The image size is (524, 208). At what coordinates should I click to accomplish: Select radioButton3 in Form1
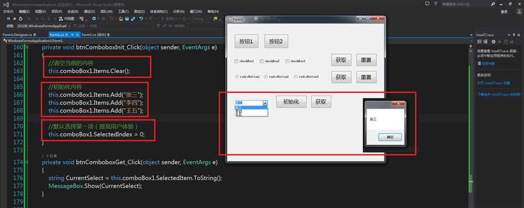click(296, 76)
